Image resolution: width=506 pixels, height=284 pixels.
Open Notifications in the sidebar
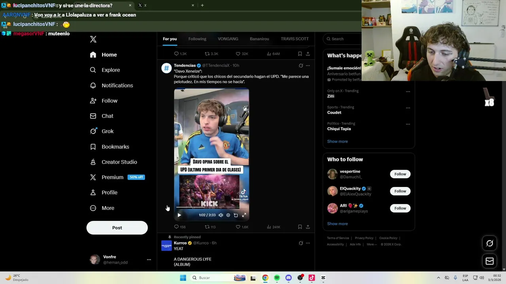click(x=112, y=85)
